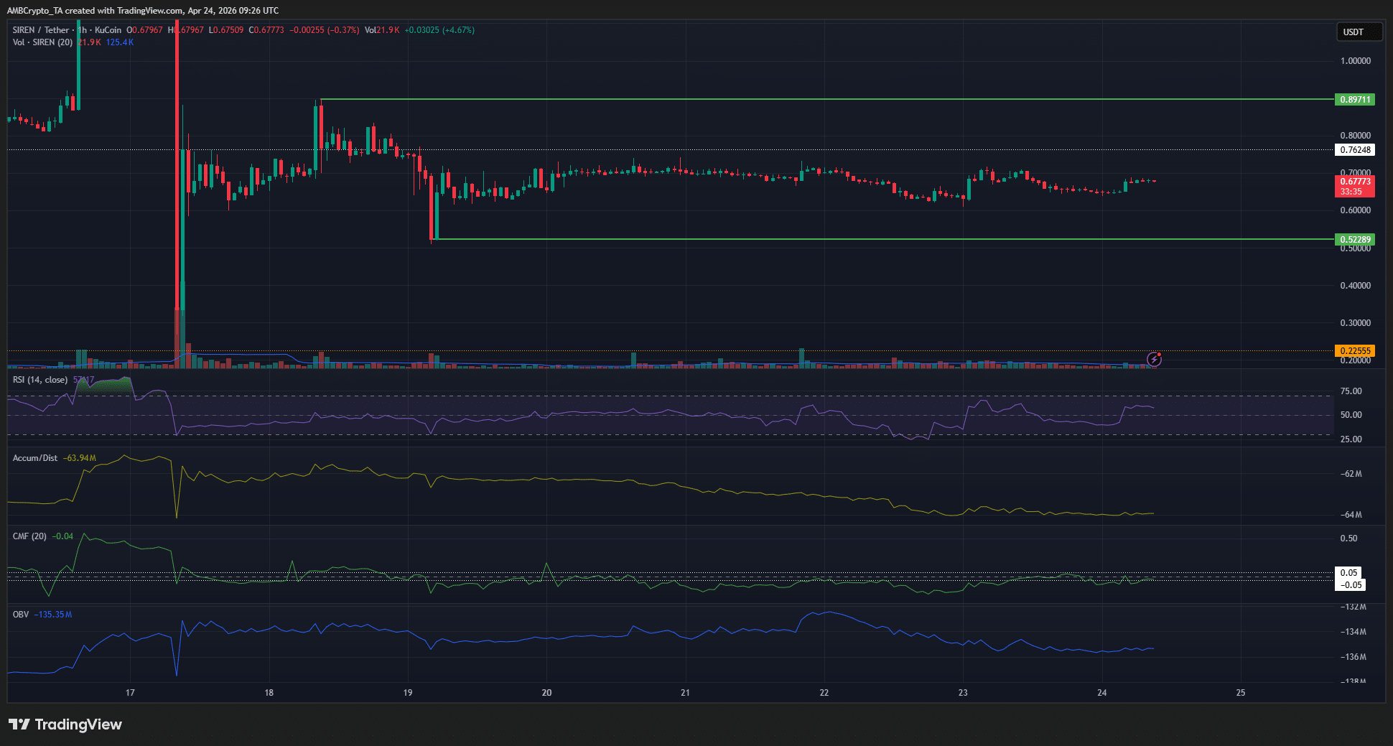Click the orange 0.22555 price level marker

1356,350
